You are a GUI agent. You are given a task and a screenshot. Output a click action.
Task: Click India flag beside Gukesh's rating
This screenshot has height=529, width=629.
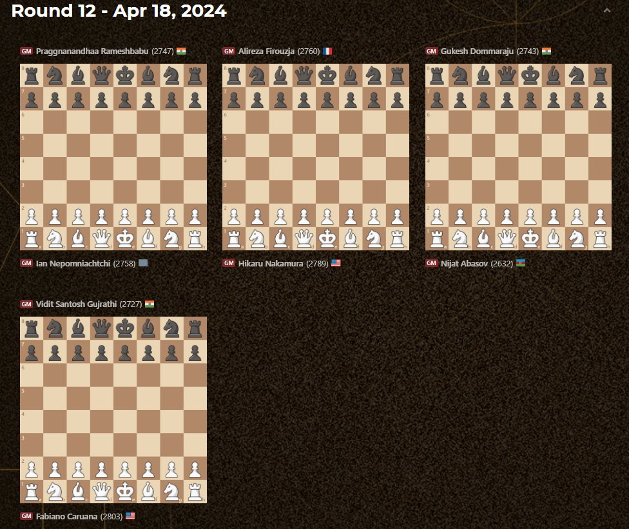[547, 51]
